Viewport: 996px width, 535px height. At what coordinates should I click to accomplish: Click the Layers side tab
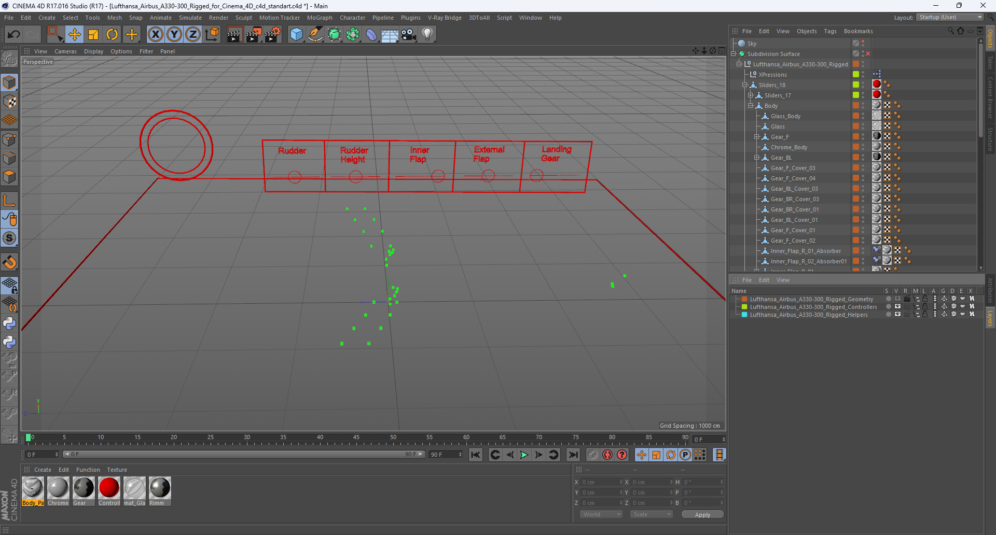990,318
